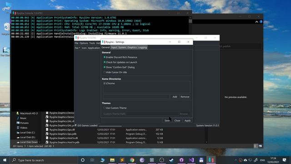
Task: Toggle Check for Updates on Launch
Action: click(105, 62)
